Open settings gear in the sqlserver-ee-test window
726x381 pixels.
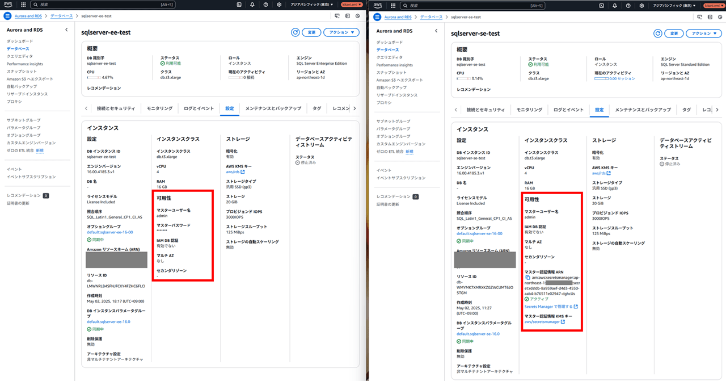[280, 5]
